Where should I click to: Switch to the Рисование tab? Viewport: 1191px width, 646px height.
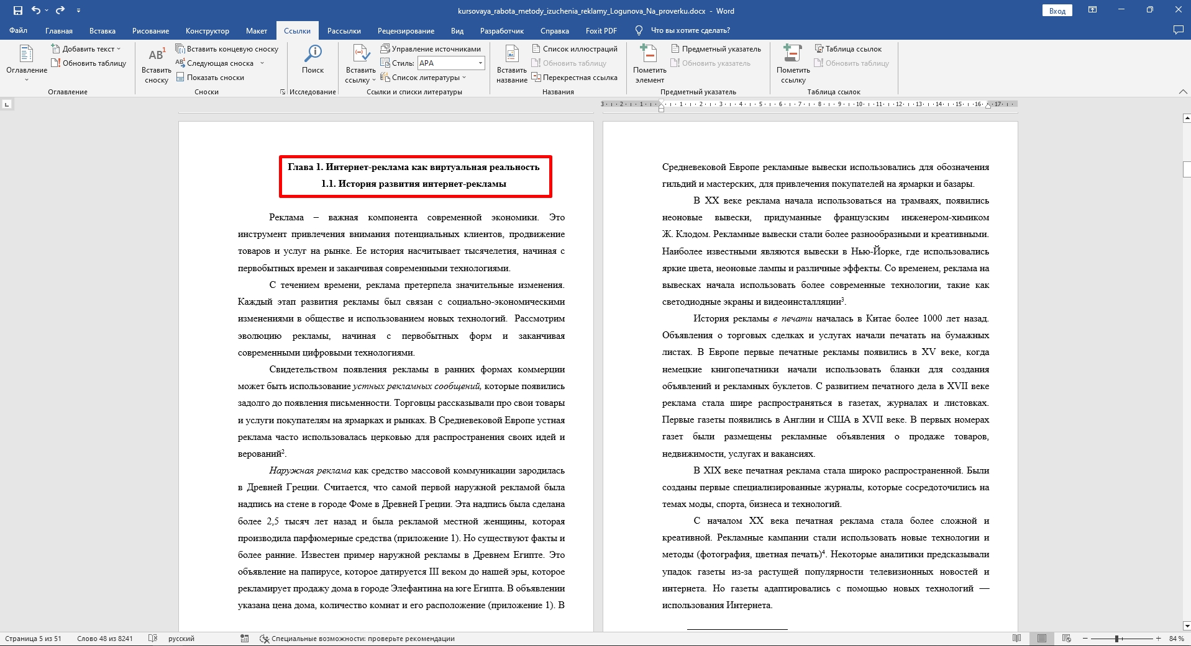click(150, 30)
